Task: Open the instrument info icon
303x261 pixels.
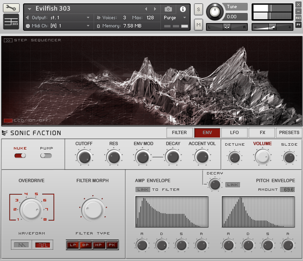Action: tap(182, 9)
